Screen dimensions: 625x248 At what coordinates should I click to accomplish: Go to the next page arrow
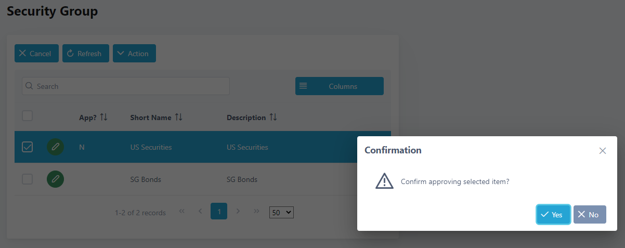238,212
